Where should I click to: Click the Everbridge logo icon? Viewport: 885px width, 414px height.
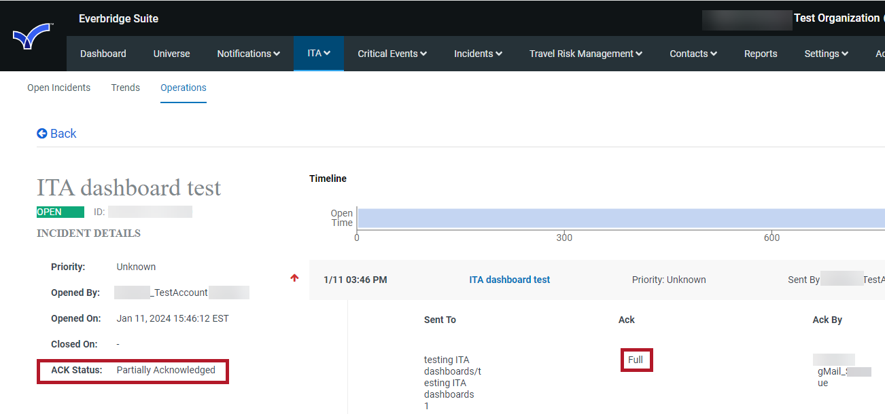click(x=32, y=36)
